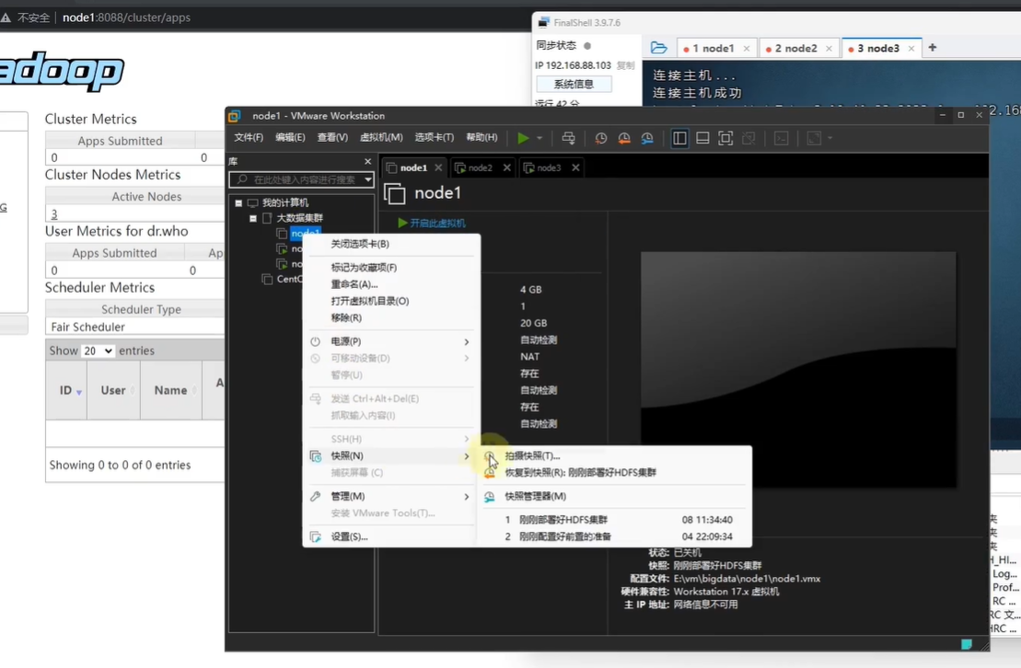1021x668 pixels.
Task: Select snapshot 2 刚刚配置好前置的准备
Action: click(615, 537)
